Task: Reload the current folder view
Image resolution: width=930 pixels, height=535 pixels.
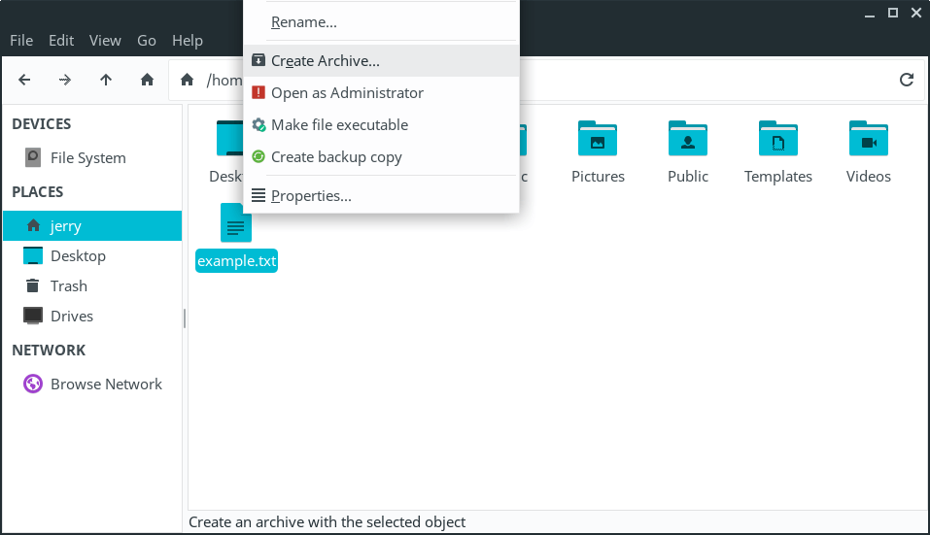Action: pyautogui.click(x=907, y=80)
